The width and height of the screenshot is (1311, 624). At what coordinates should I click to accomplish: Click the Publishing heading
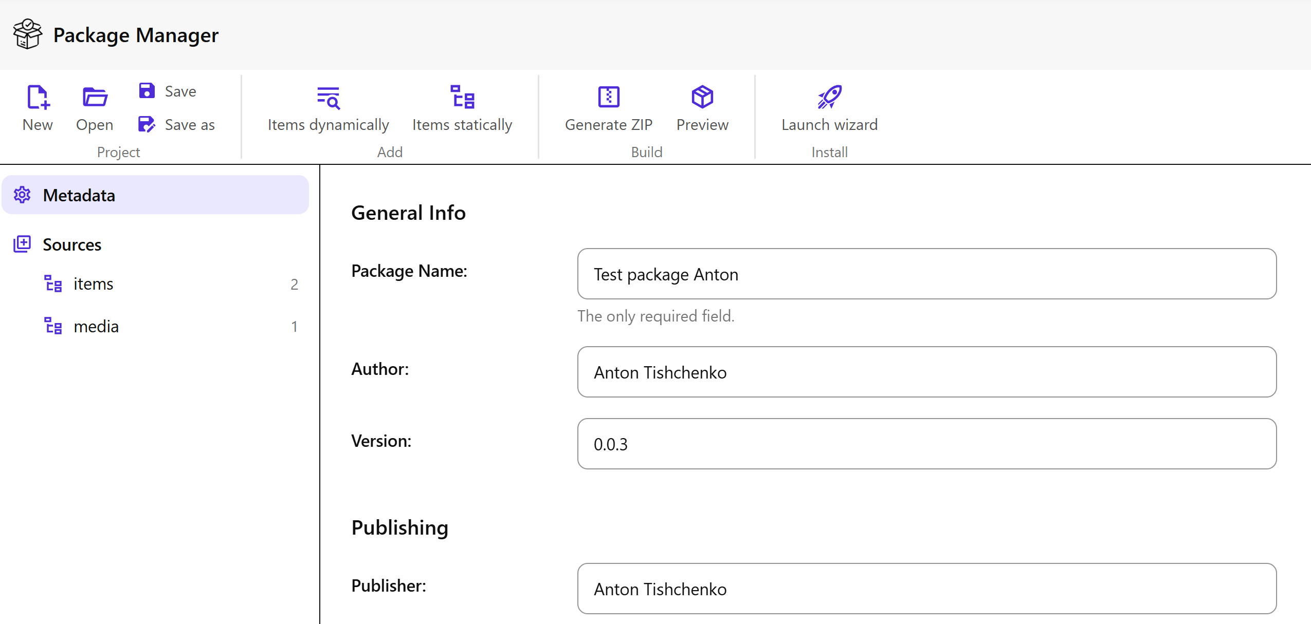[400, 528]
